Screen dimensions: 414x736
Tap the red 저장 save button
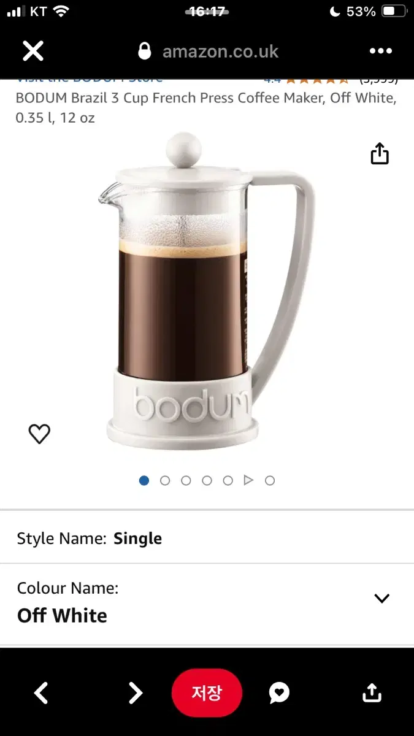(207, 693)
